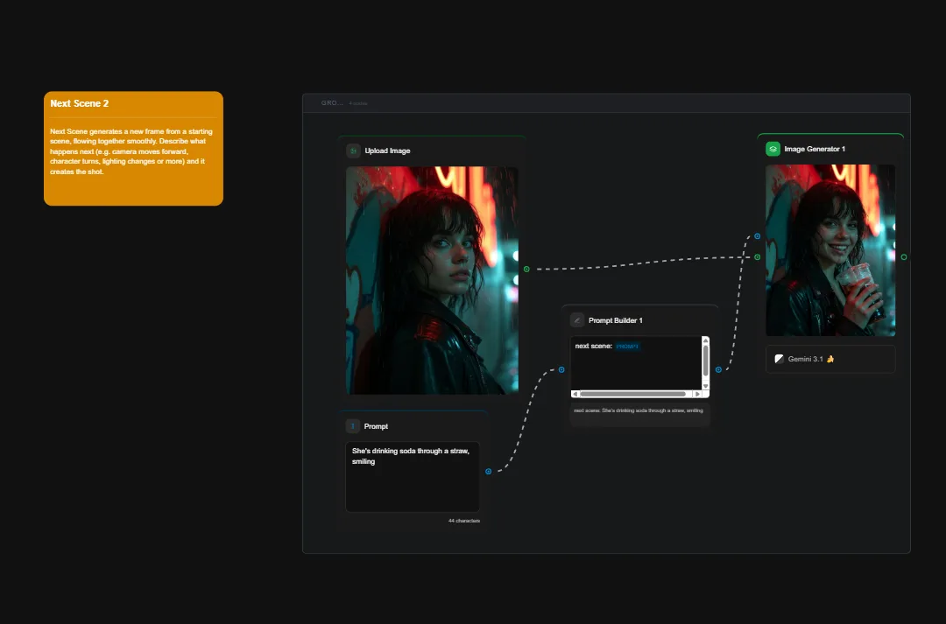The image size is (946, 624).
Task: Click the 44 characters counter label
Action: point(465,520)
